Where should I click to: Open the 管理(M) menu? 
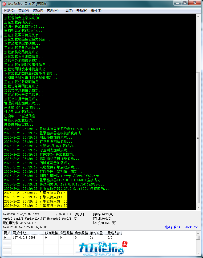click(52, 11)
